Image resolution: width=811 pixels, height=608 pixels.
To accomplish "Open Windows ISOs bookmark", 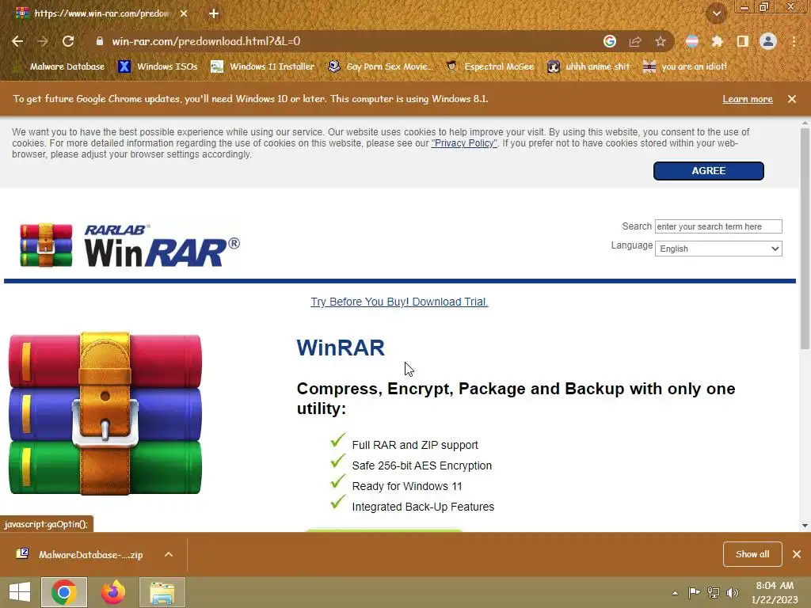I will (158, 66).
